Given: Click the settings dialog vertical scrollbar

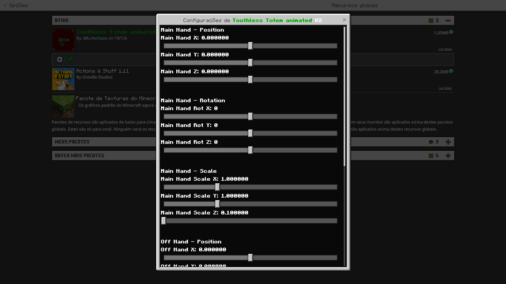Looking at the screenshot, I should [344, 97].
